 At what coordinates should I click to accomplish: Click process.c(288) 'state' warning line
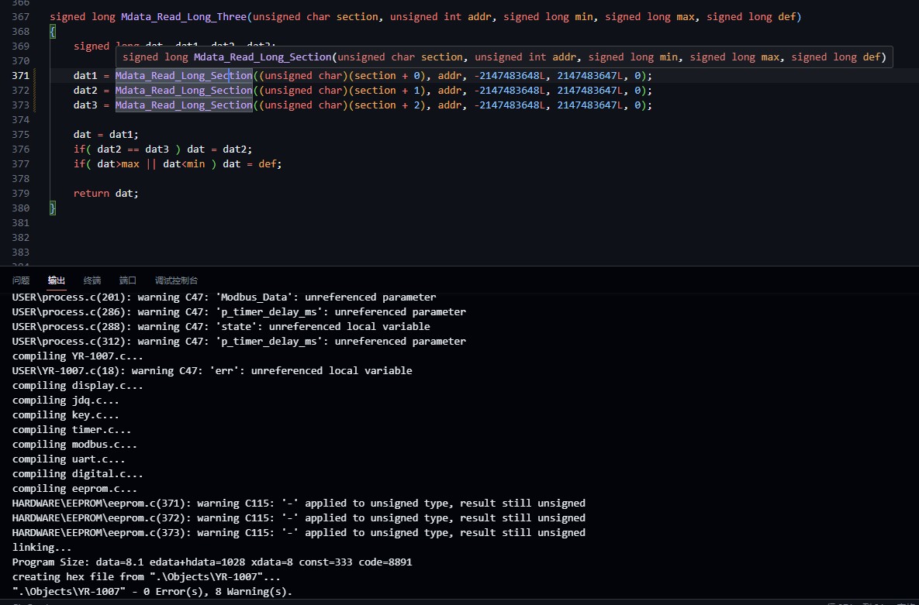coord(221,327)
